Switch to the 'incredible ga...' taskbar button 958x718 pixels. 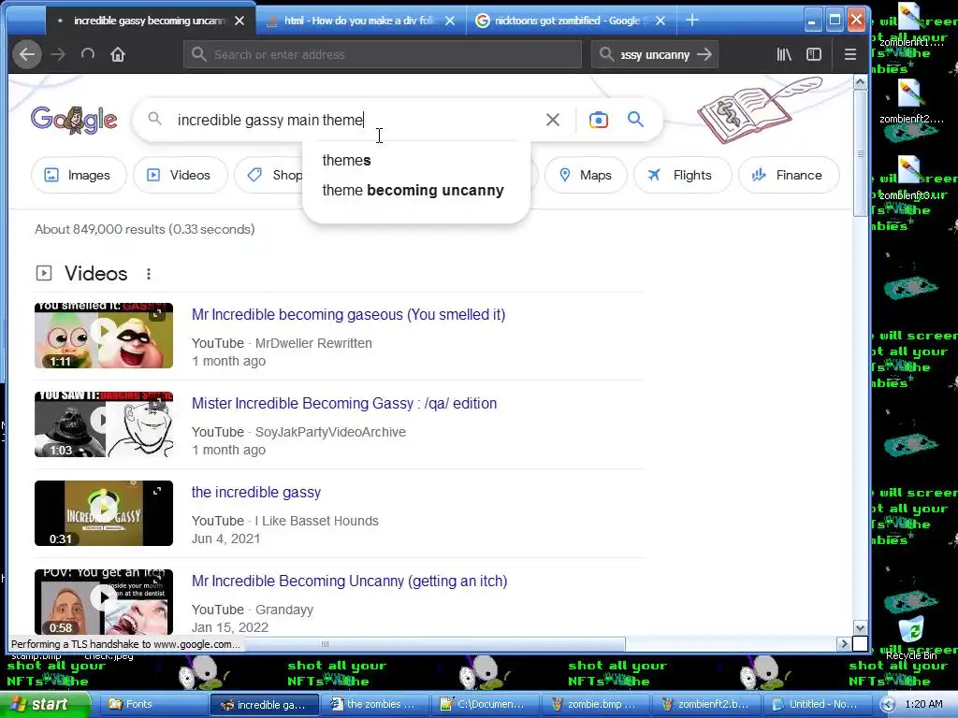[x=264, y=704]
